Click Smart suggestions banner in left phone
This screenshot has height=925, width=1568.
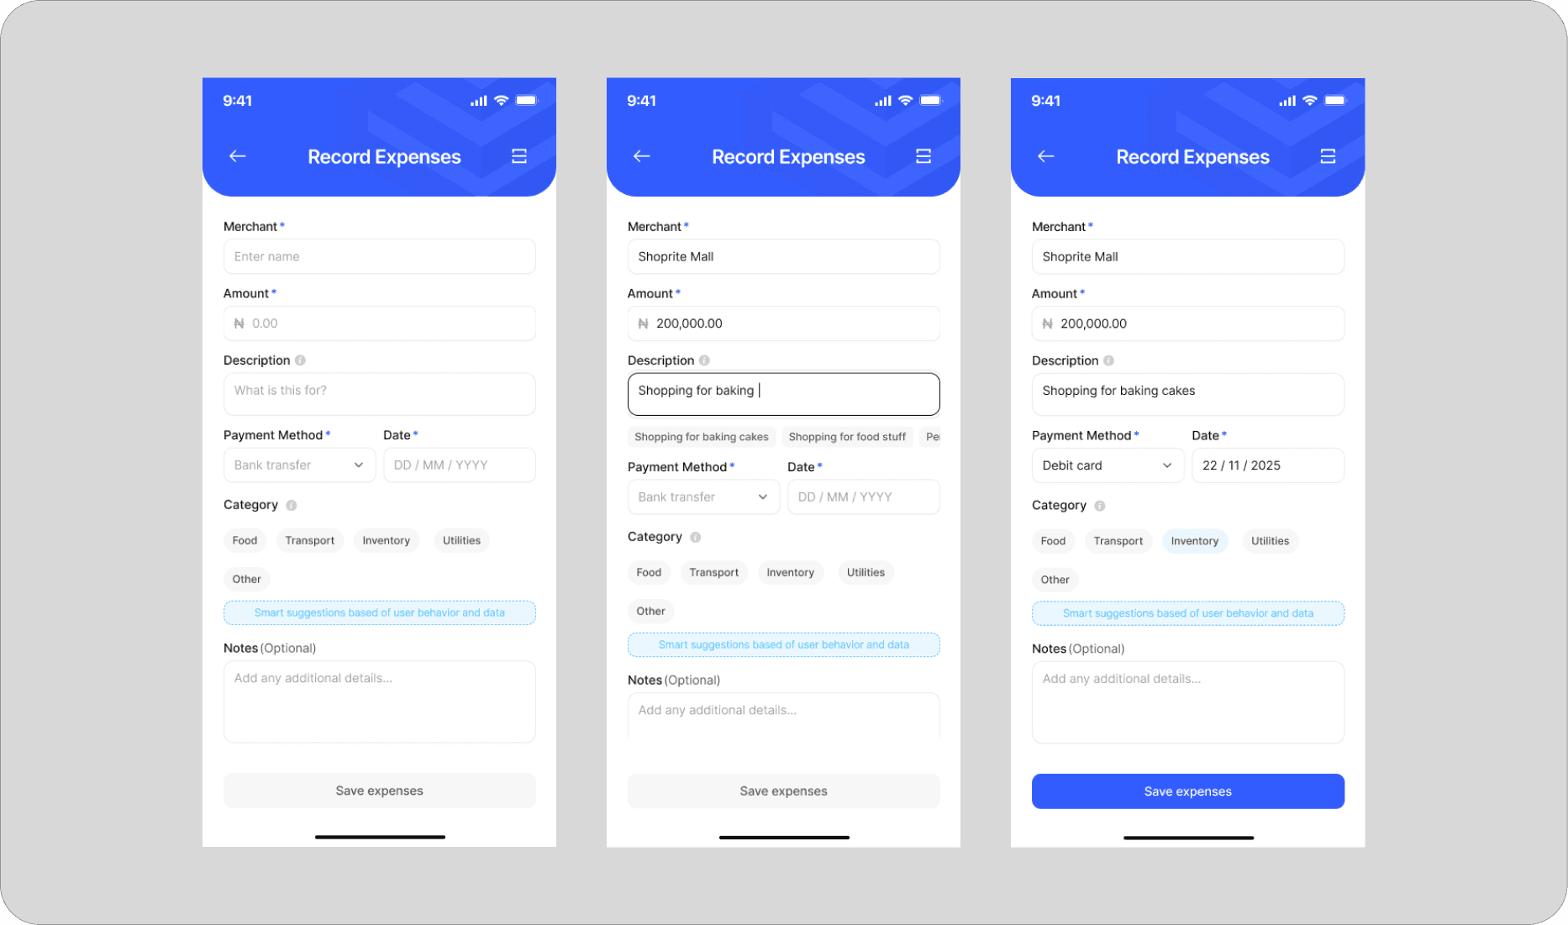pyautogui.click(x=380, y=612)
